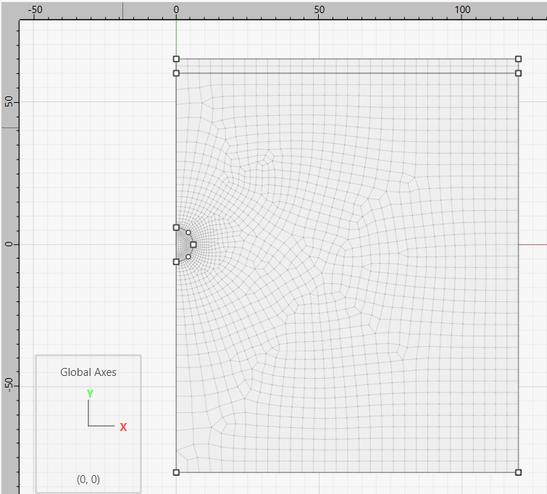Select the top-right outer corner vertex handle
The height and width of the screenshot is (494, 547).
pos(518,59)
